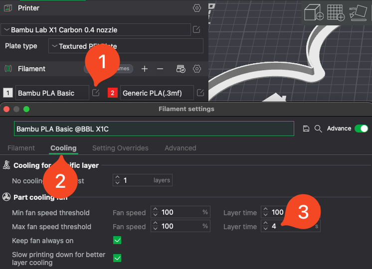Screen dimensions: 372x269
Task: Select the Bambu PLA Basic filament preset
Action: [52, 93]
